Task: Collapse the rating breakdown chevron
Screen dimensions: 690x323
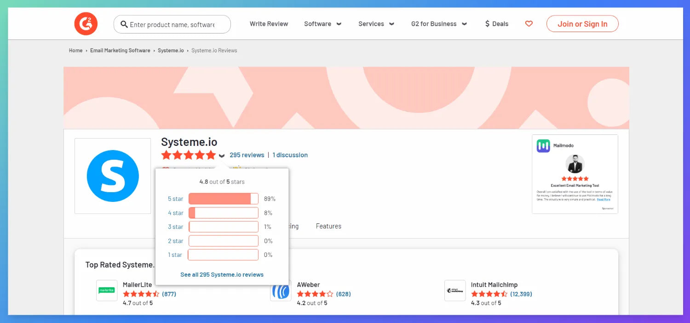Action: point(222,156)
